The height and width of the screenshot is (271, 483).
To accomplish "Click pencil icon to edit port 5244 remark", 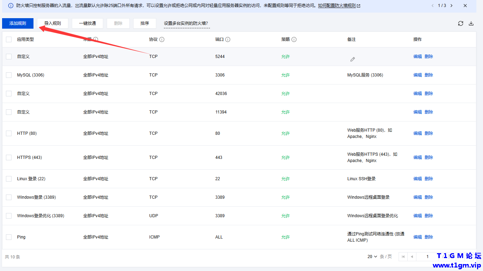I will click(353, 59).
